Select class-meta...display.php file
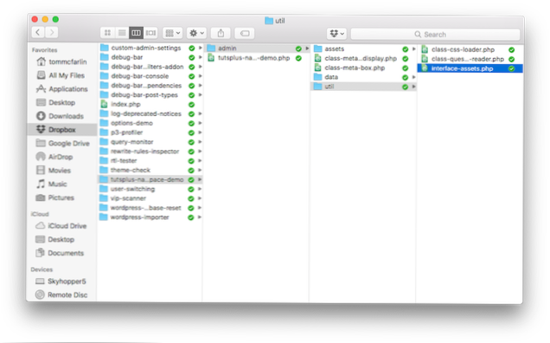 click(x=364, y=58)
